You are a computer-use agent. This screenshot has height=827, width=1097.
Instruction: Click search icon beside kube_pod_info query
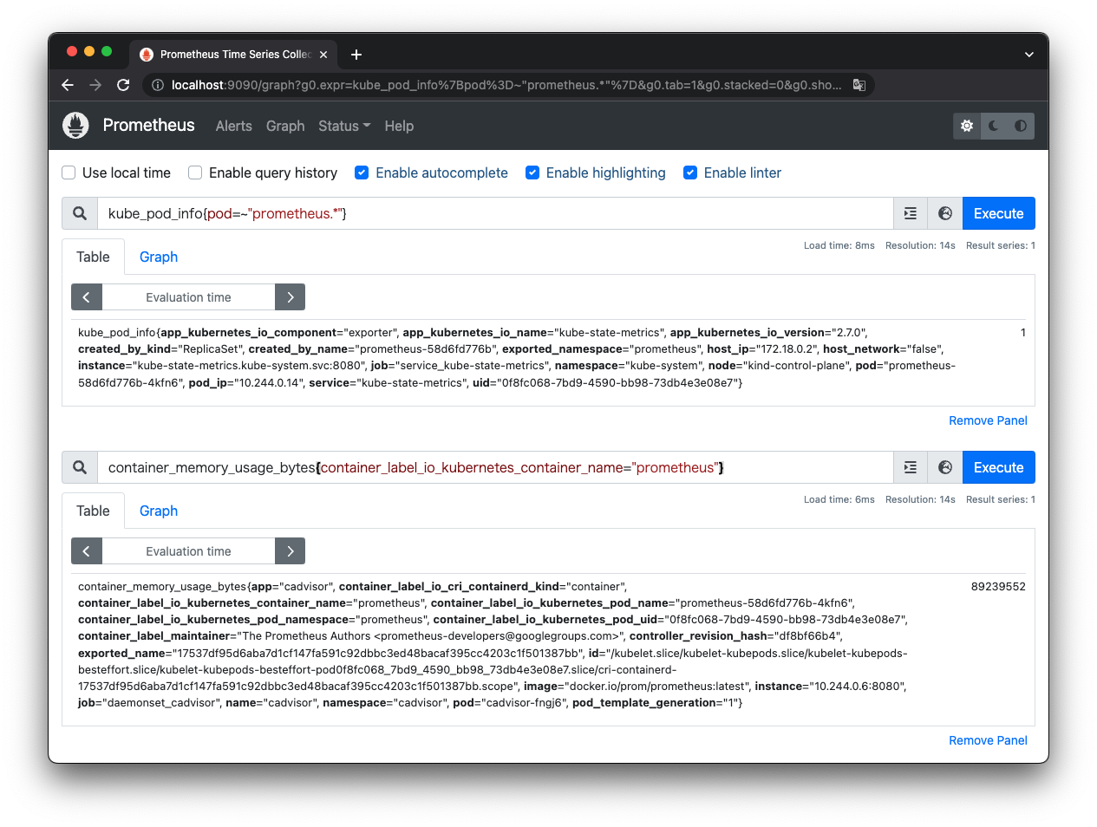tap(80, 213)
